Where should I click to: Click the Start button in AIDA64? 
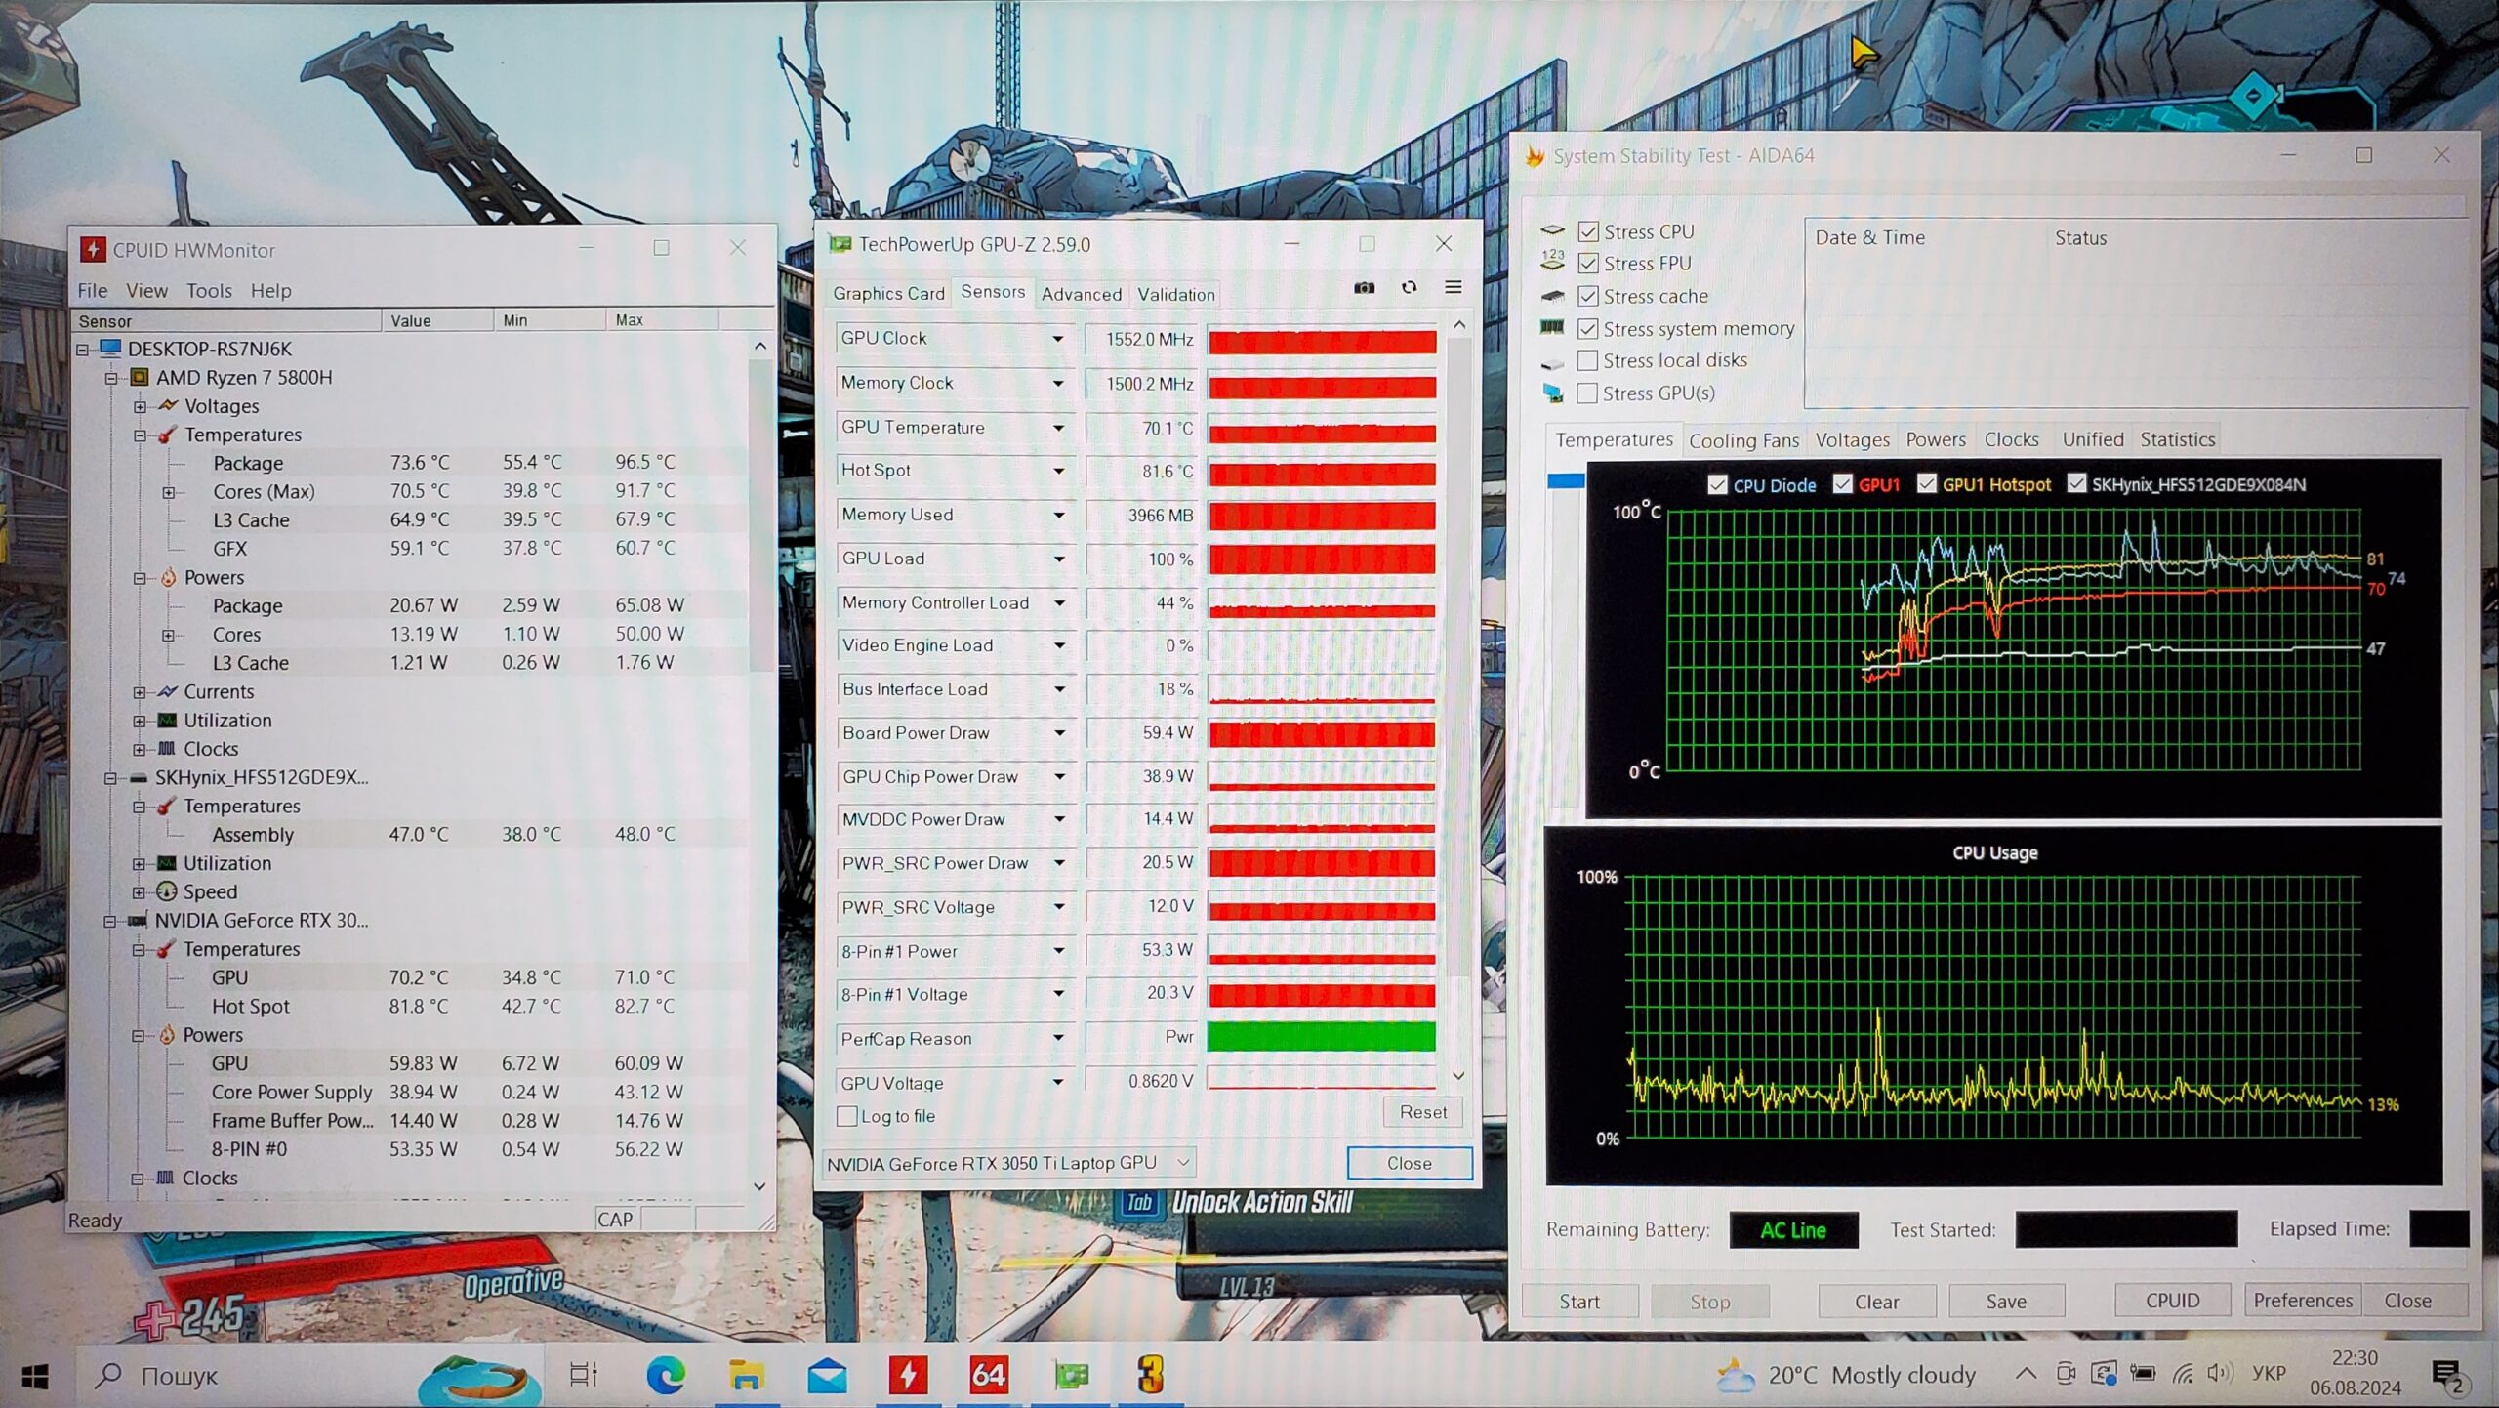pyautogui.click(x=1578, y=1302)
